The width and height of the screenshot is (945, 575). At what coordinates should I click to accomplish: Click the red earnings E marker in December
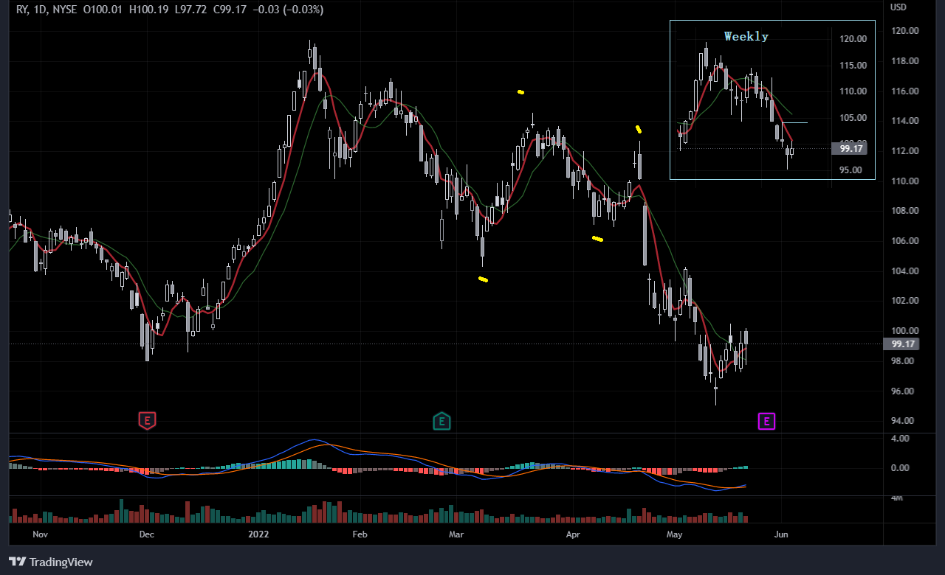(x=148, y=422)
